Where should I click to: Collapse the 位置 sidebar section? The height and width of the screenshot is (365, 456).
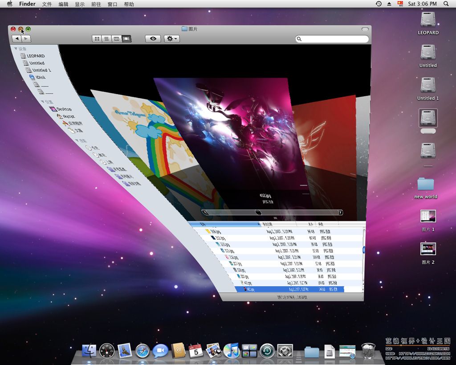(x=42, y=102)
